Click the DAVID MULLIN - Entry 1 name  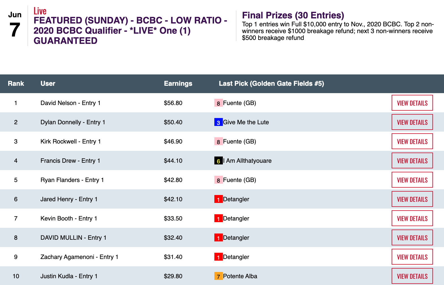pos(73,238)
